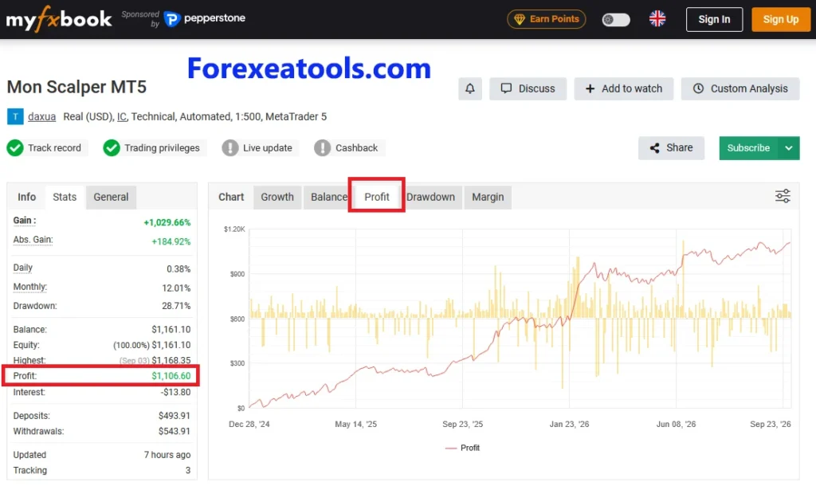Click the green Subscribe button
The image size is (816, 486).
tap(748, 147)
